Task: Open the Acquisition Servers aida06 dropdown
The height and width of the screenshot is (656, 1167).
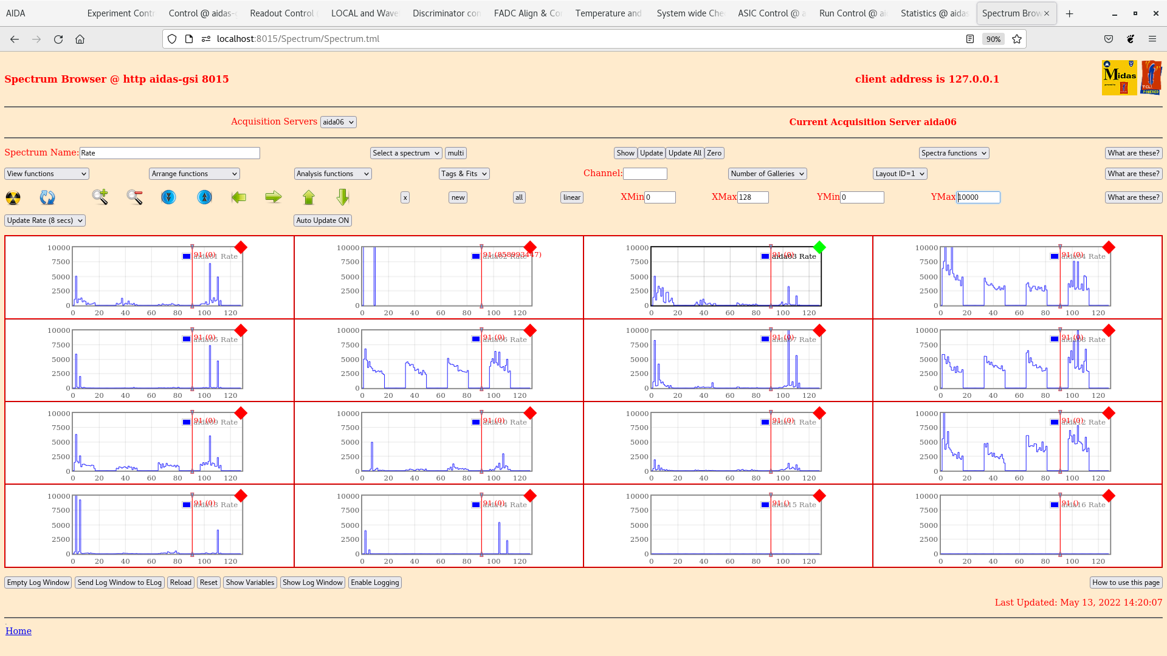Action: (x=338, y=122)
